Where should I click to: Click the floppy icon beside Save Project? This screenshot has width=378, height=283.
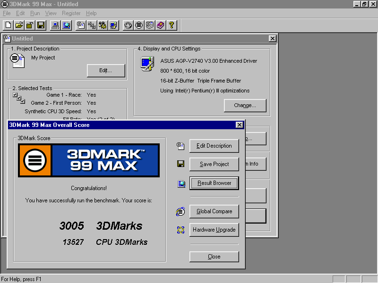click(180, 164)
